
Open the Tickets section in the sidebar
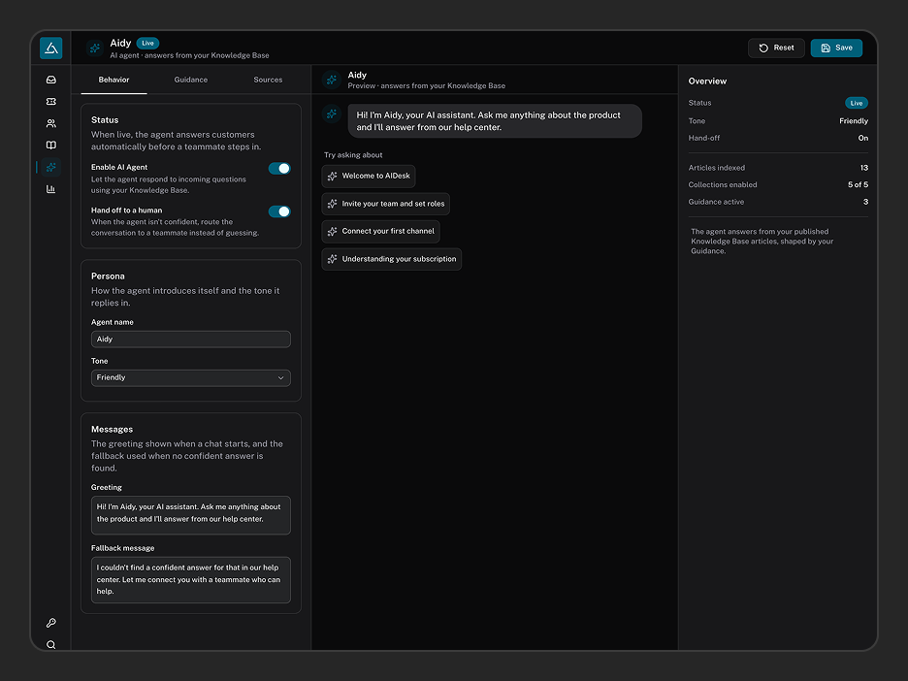[x=51, y=101]
